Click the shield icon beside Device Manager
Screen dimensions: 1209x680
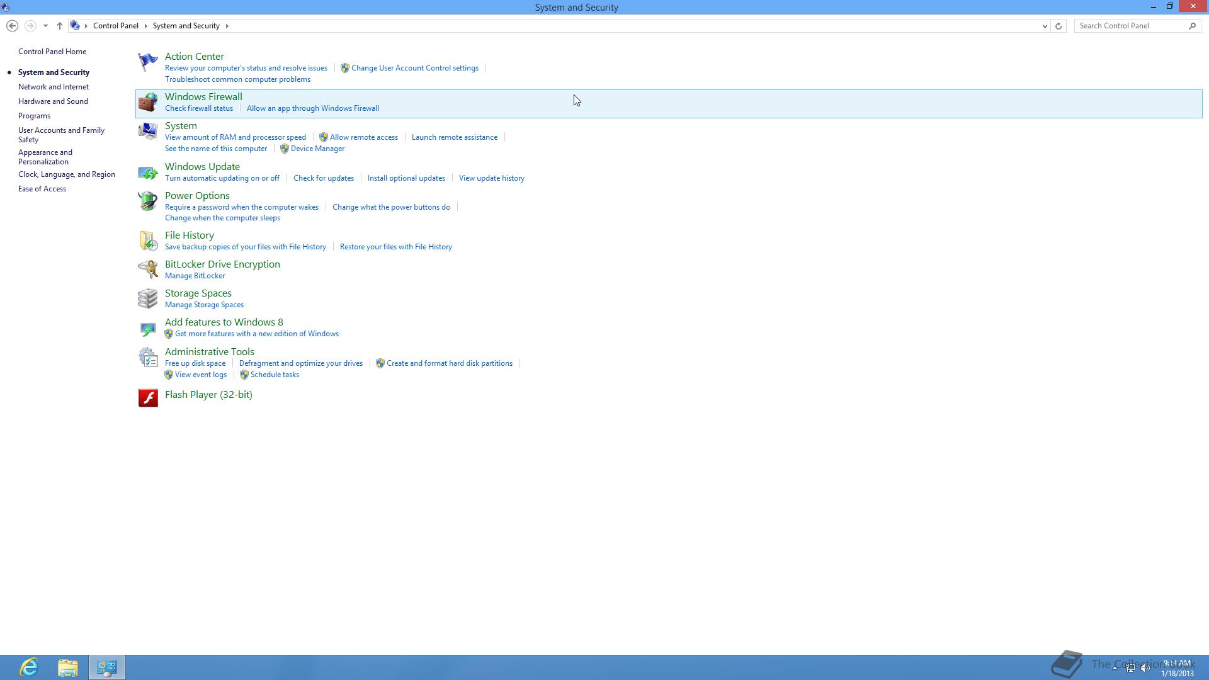point(284,149)
